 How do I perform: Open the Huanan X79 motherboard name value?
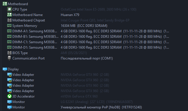pos(70,15)
